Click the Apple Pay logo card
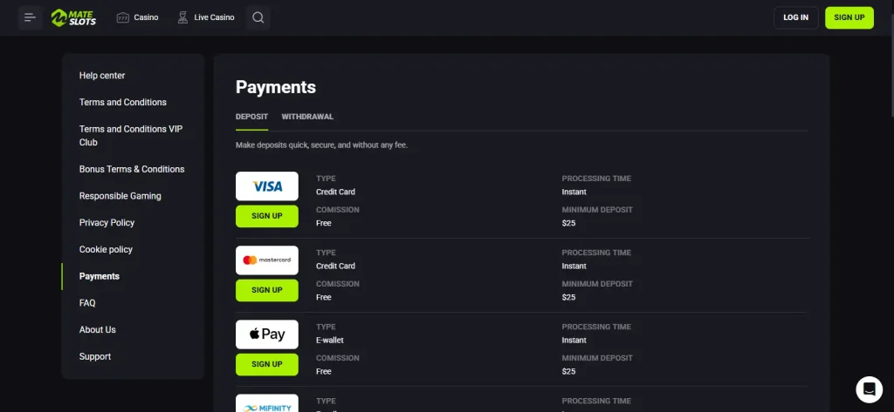Screen dimensions: 894x412 point(267,334)
